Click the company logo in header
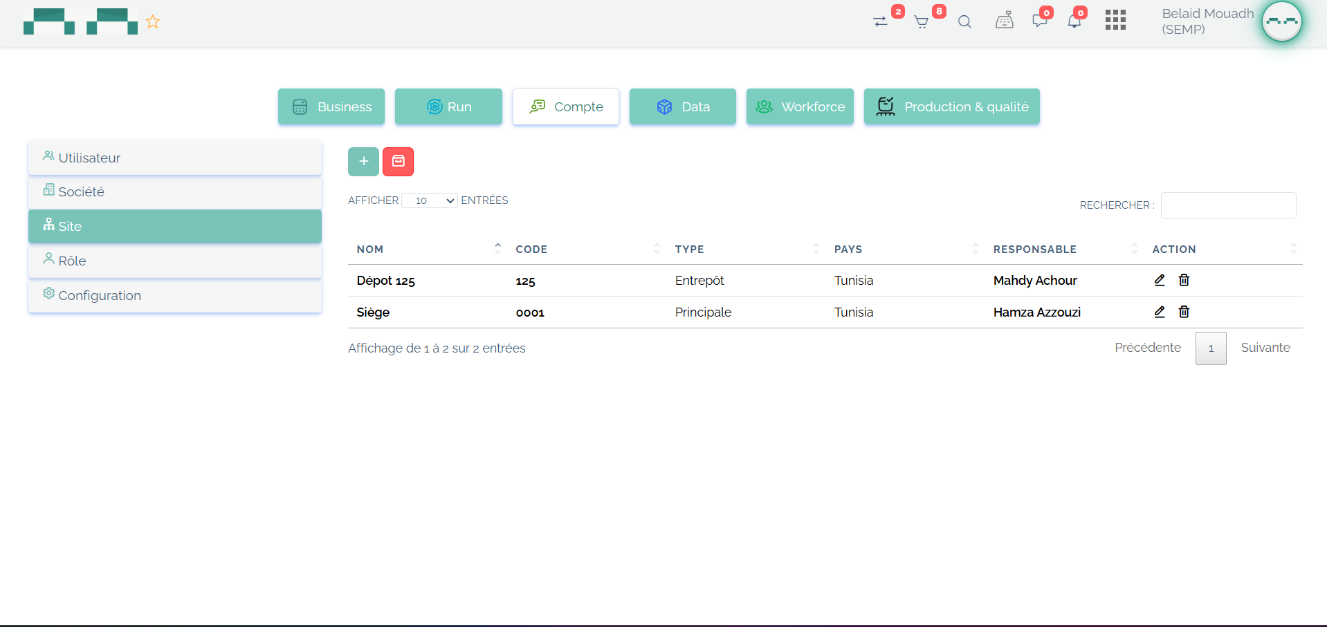The height and width of the screenshot is (627, 1327). [80, 21]
